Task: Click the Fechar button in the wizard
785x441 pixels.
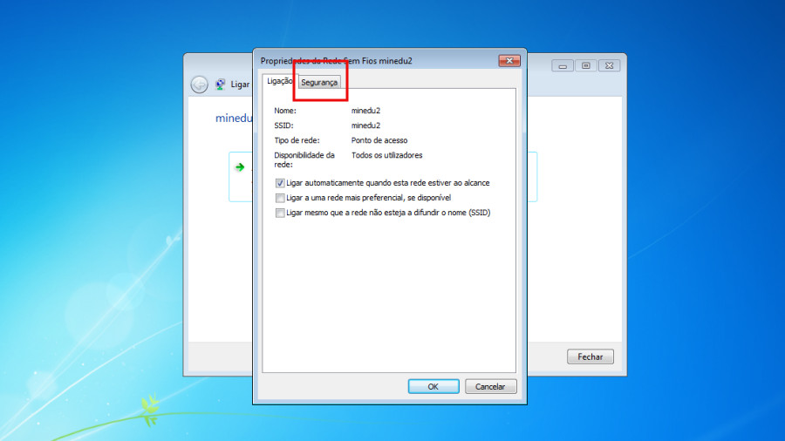Action: pyautogui.click(x=590, y=356)
